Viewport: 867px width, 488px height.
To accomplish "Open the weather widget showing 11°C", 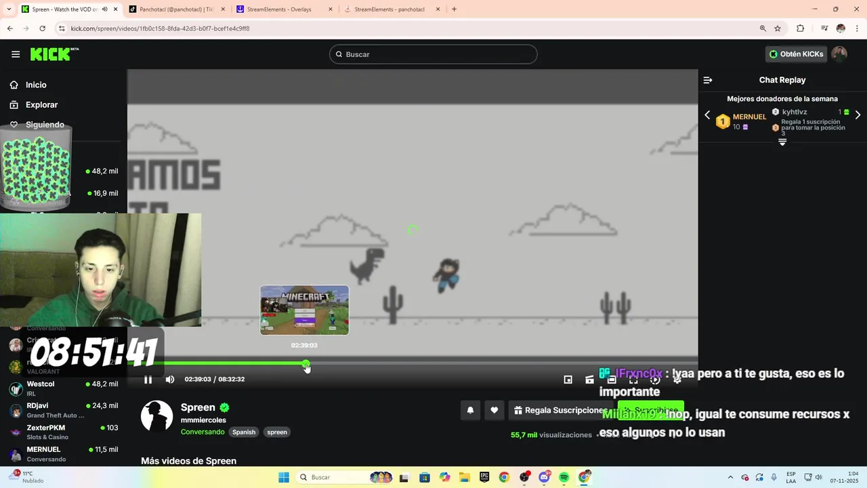I will [27, 477].
